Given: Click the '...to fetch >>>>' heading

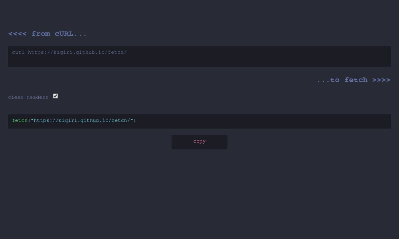Looking at the screenshot, I should pyautogui.click(x=354, y=80).
